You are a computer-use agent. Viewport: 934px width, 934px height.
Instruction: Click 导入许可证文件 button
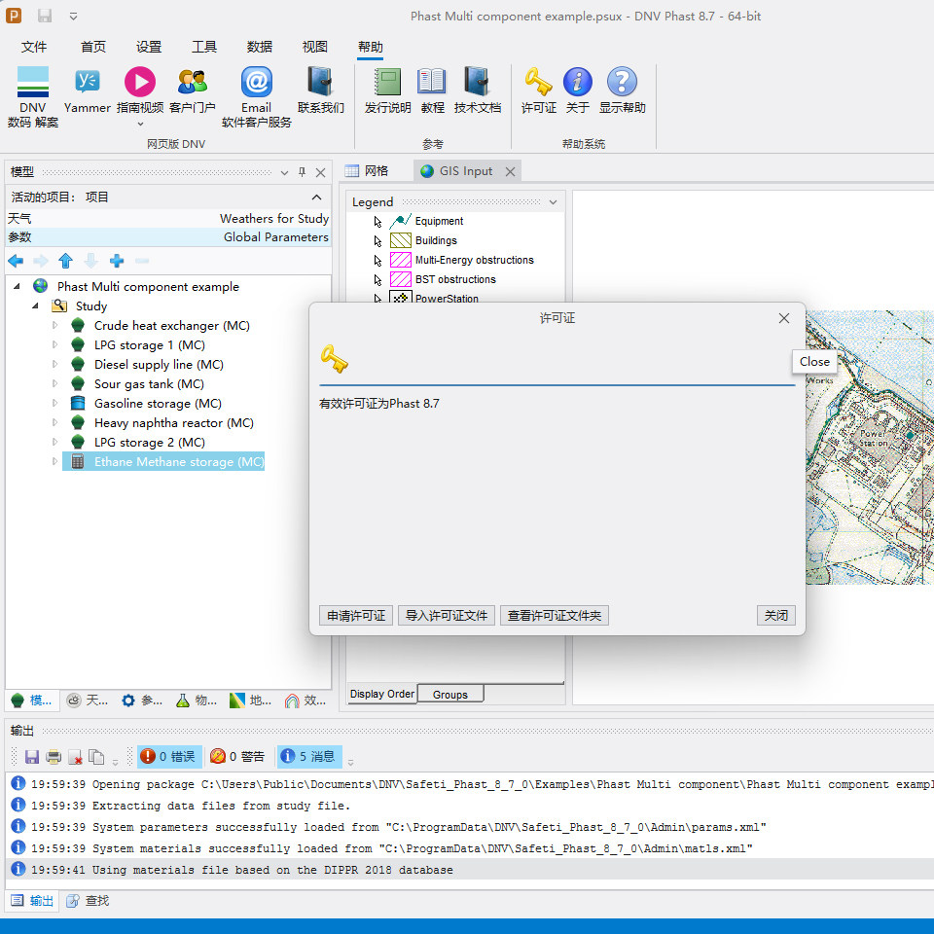[x=447, y=615]
